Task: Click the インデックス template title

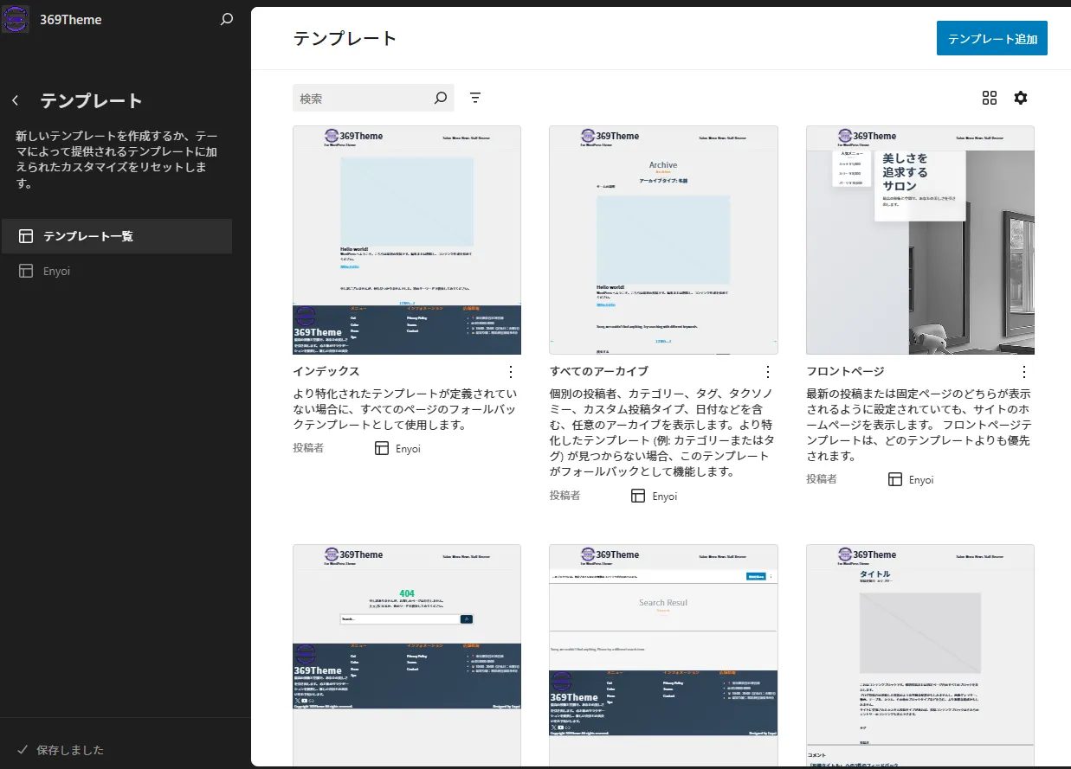Action: 326,372
